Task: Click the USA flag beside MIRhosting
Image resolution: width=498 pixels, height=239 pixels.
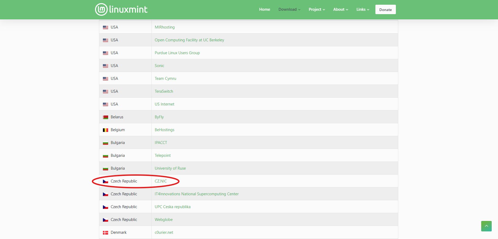Action: [x=106, y=27]
